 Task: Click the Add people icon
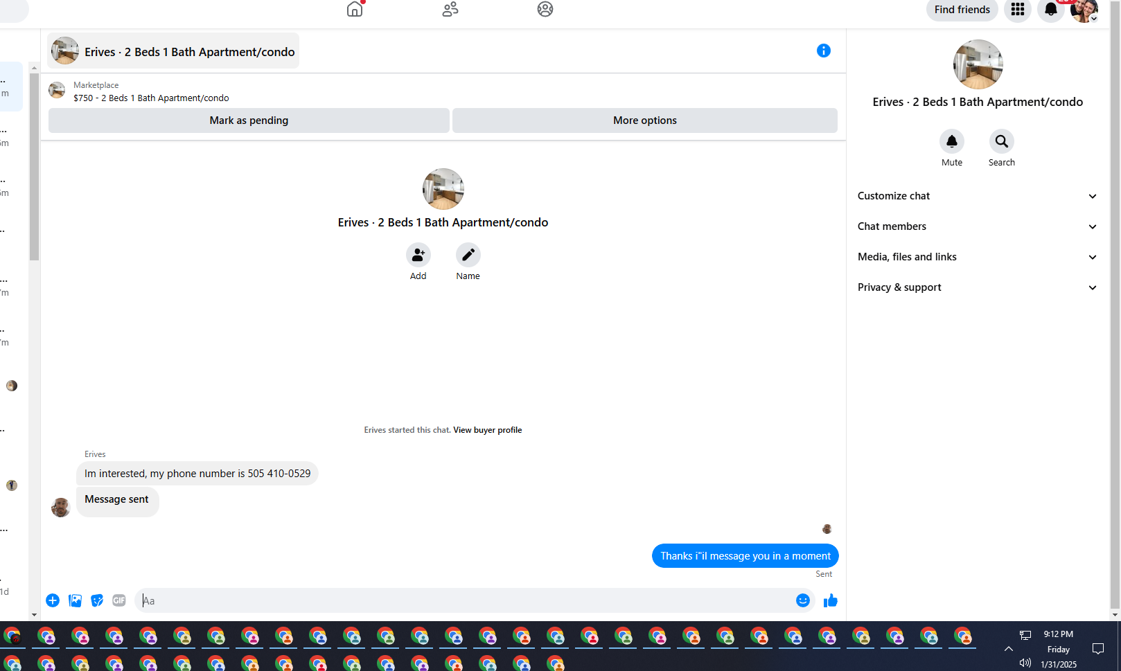[x=418, y=255]
